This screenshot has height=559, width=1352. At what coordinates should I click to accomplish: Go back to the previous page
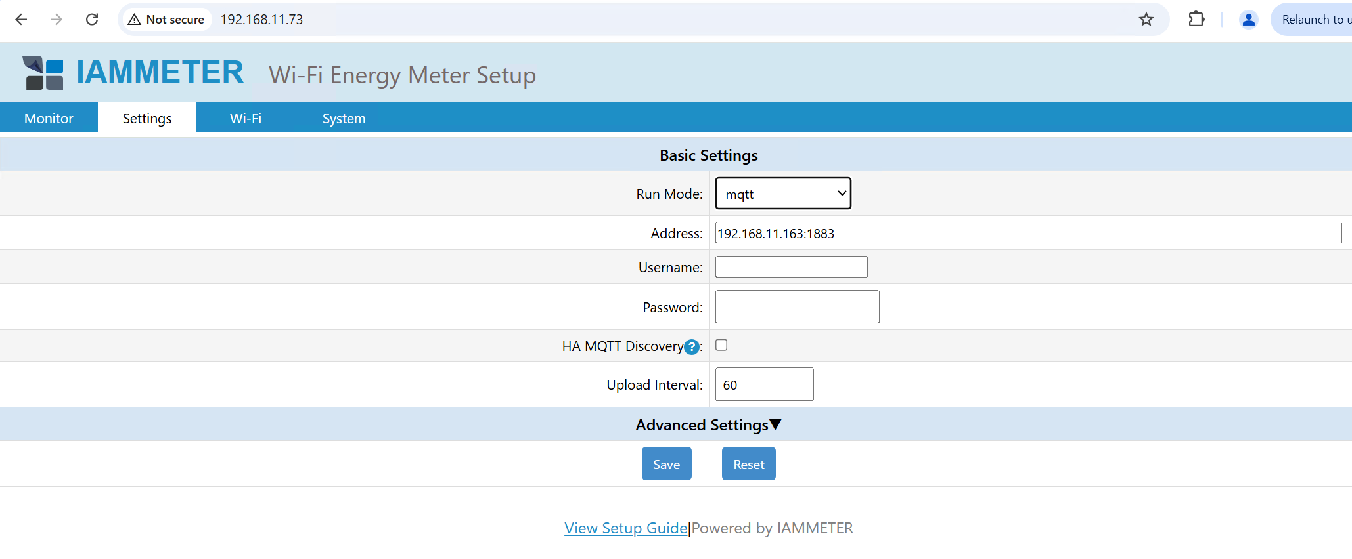pyautogui.click(x=21, y=20)
